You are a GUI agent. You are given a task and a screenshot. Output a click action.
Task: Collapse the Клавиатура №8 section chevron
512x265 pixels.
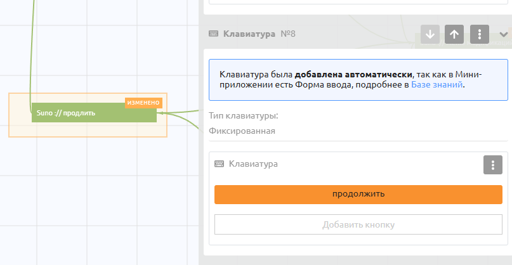point(503,34)
